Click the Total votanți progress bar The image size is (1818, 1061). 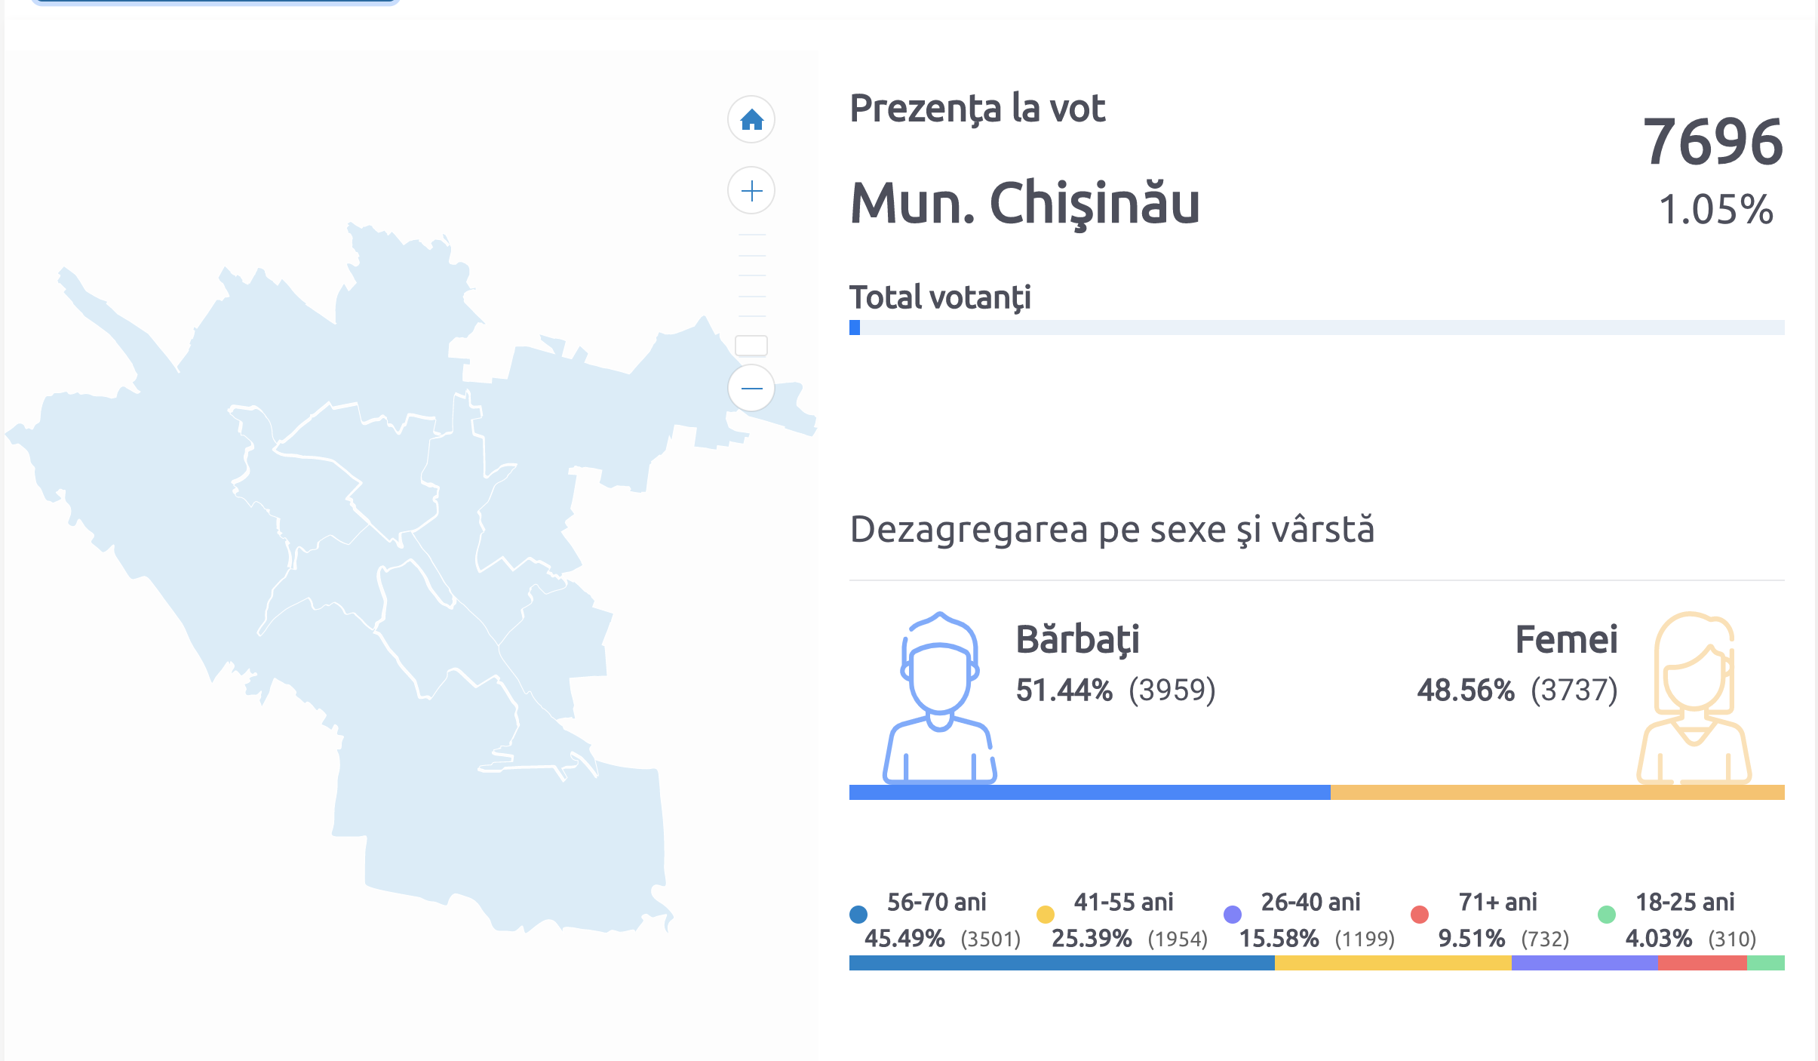[x=1316, y=328]
